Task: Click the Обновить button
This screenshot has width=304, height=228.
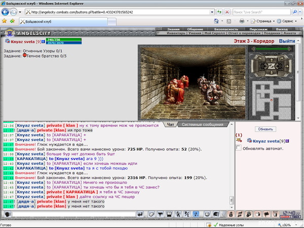Action: [265, 129]
